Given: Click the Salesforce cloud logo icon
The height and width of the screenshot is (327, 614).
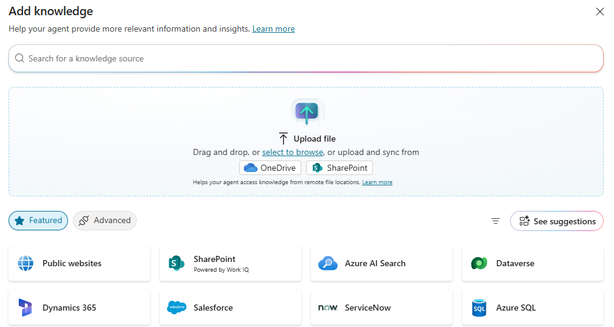Looking at the screenshot, I should click(177, 308).
